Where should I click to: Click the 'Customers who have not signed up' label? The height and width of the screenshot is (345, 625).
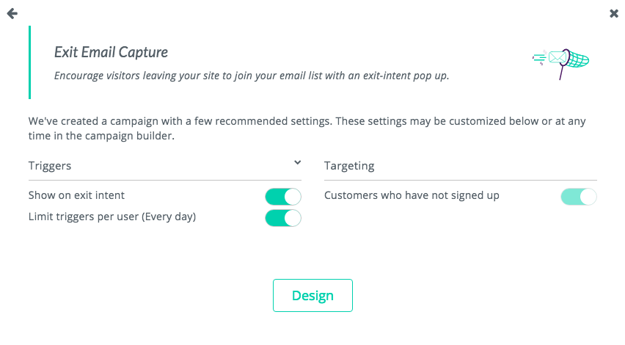pos(412,195)
